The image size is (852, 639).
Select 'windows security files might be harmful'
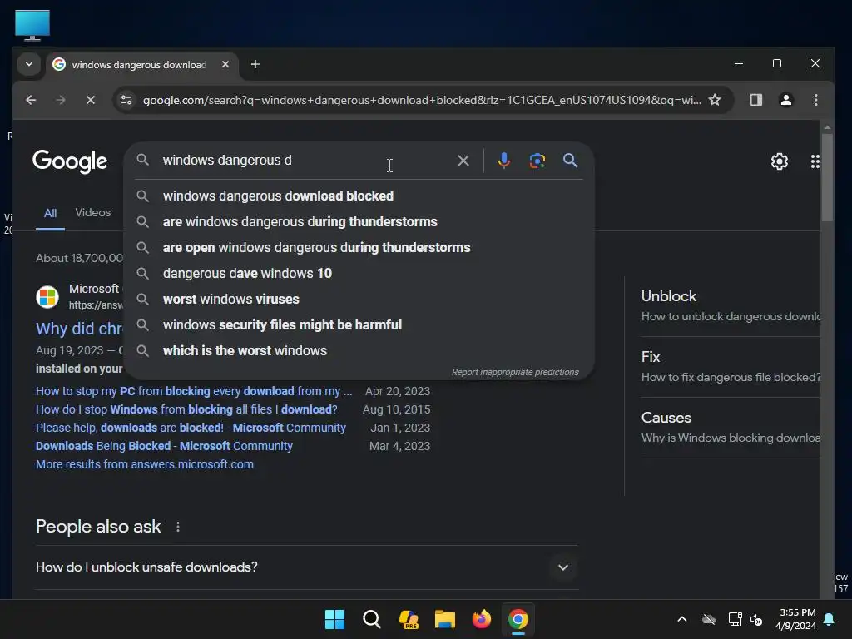(359, 325)
